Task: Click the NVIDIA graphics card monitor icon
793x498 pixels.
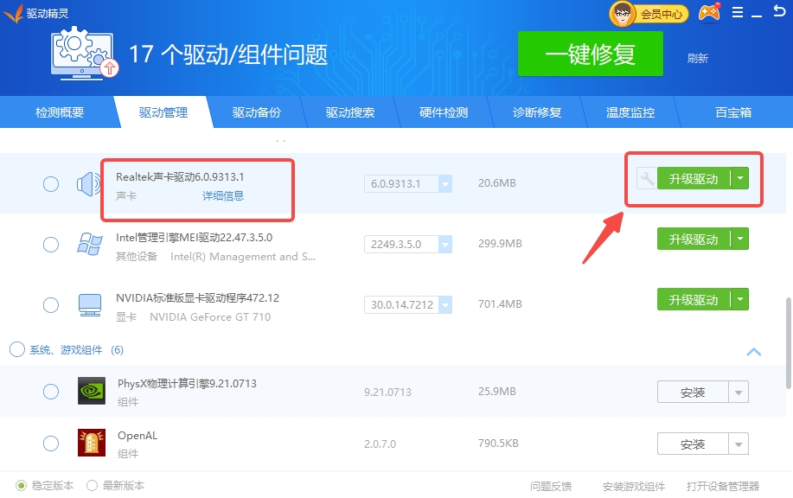Action: point(89,304)
